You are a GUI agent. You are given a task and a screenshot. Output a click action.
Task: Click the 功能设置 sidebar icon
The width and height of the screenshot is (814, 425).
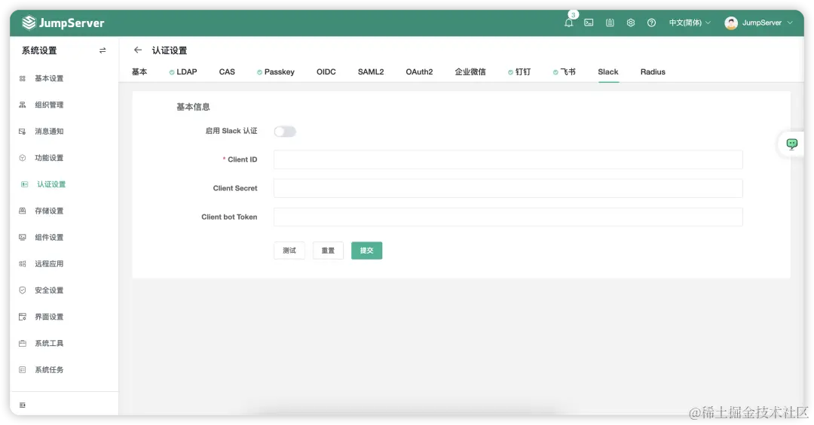pos(23,157)
